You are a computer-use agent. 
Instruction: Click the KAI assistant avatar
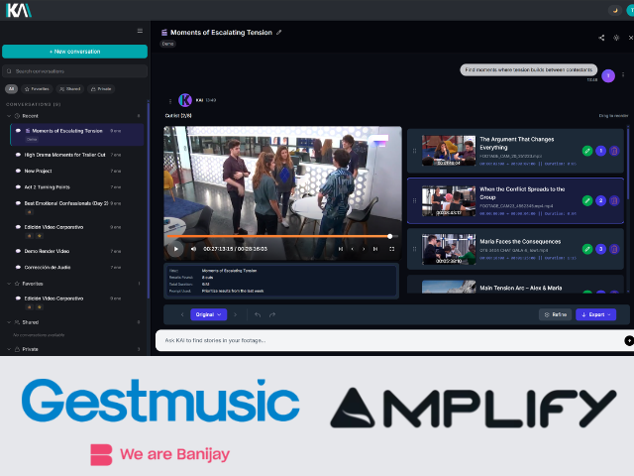185,100
